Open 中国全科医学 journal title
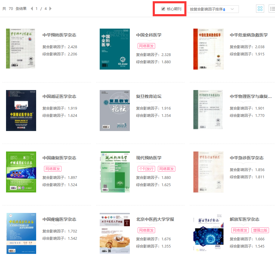The width and height of the screenshot is (275, 256). click(x=149, y=35)
